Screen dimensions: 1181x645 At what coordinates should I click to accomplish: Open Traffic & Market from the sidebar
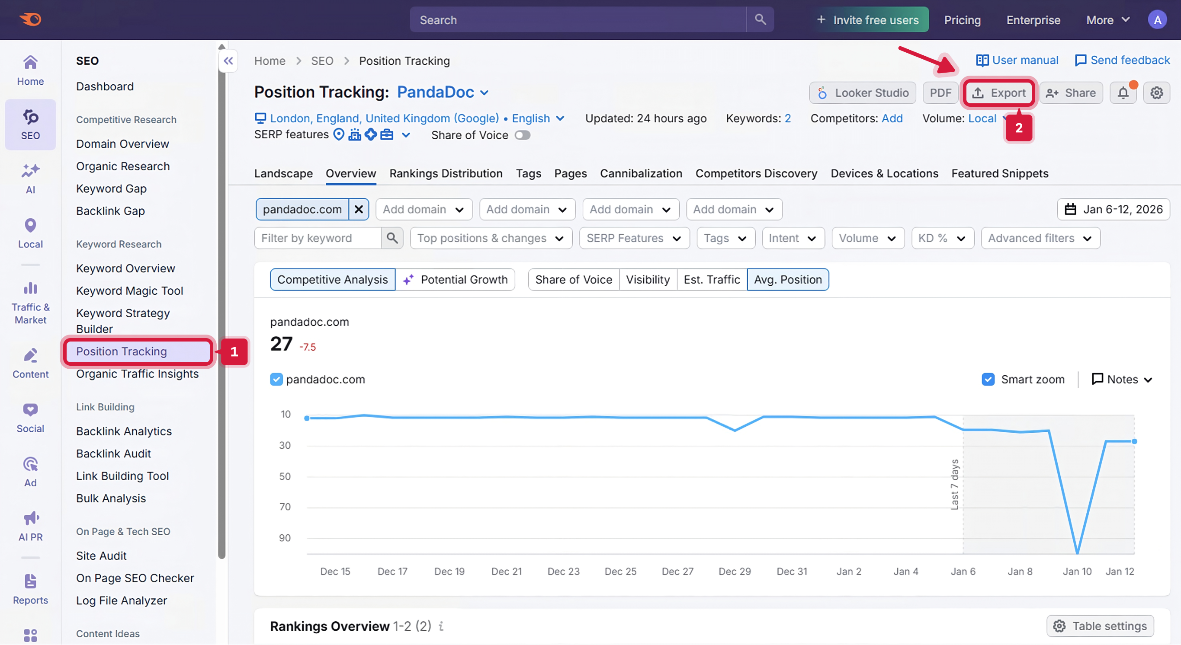[x=30, y=300]
